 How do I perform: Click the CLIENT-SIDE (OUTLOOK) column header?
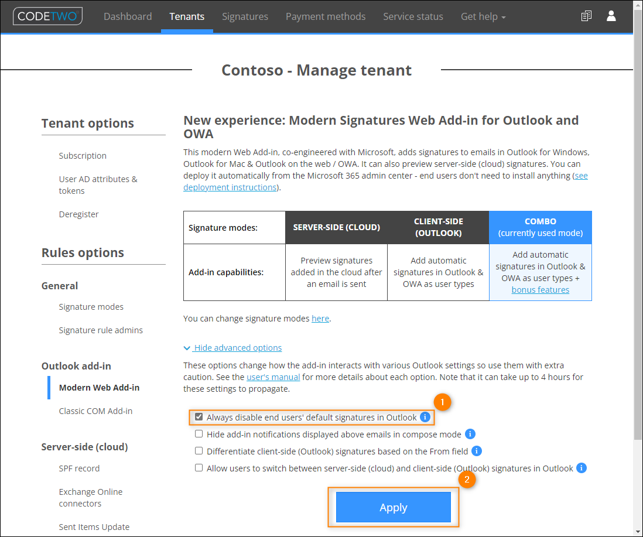439,227
